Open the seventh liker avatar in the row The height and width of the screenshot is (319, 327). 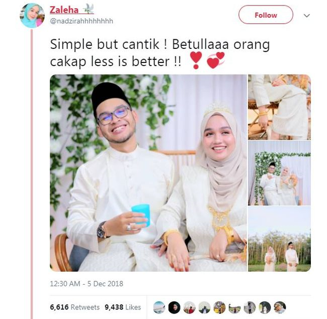click(250, 307)
